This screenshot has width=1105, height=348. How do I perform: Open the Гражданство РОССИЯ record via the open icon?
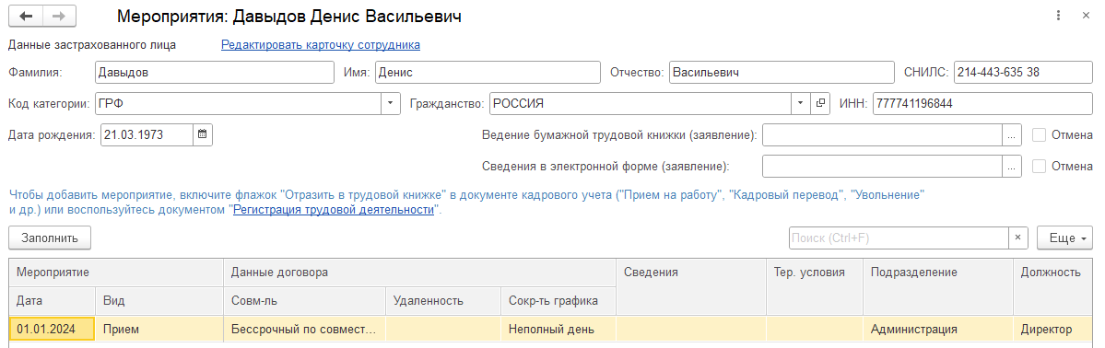pos(819,103)
